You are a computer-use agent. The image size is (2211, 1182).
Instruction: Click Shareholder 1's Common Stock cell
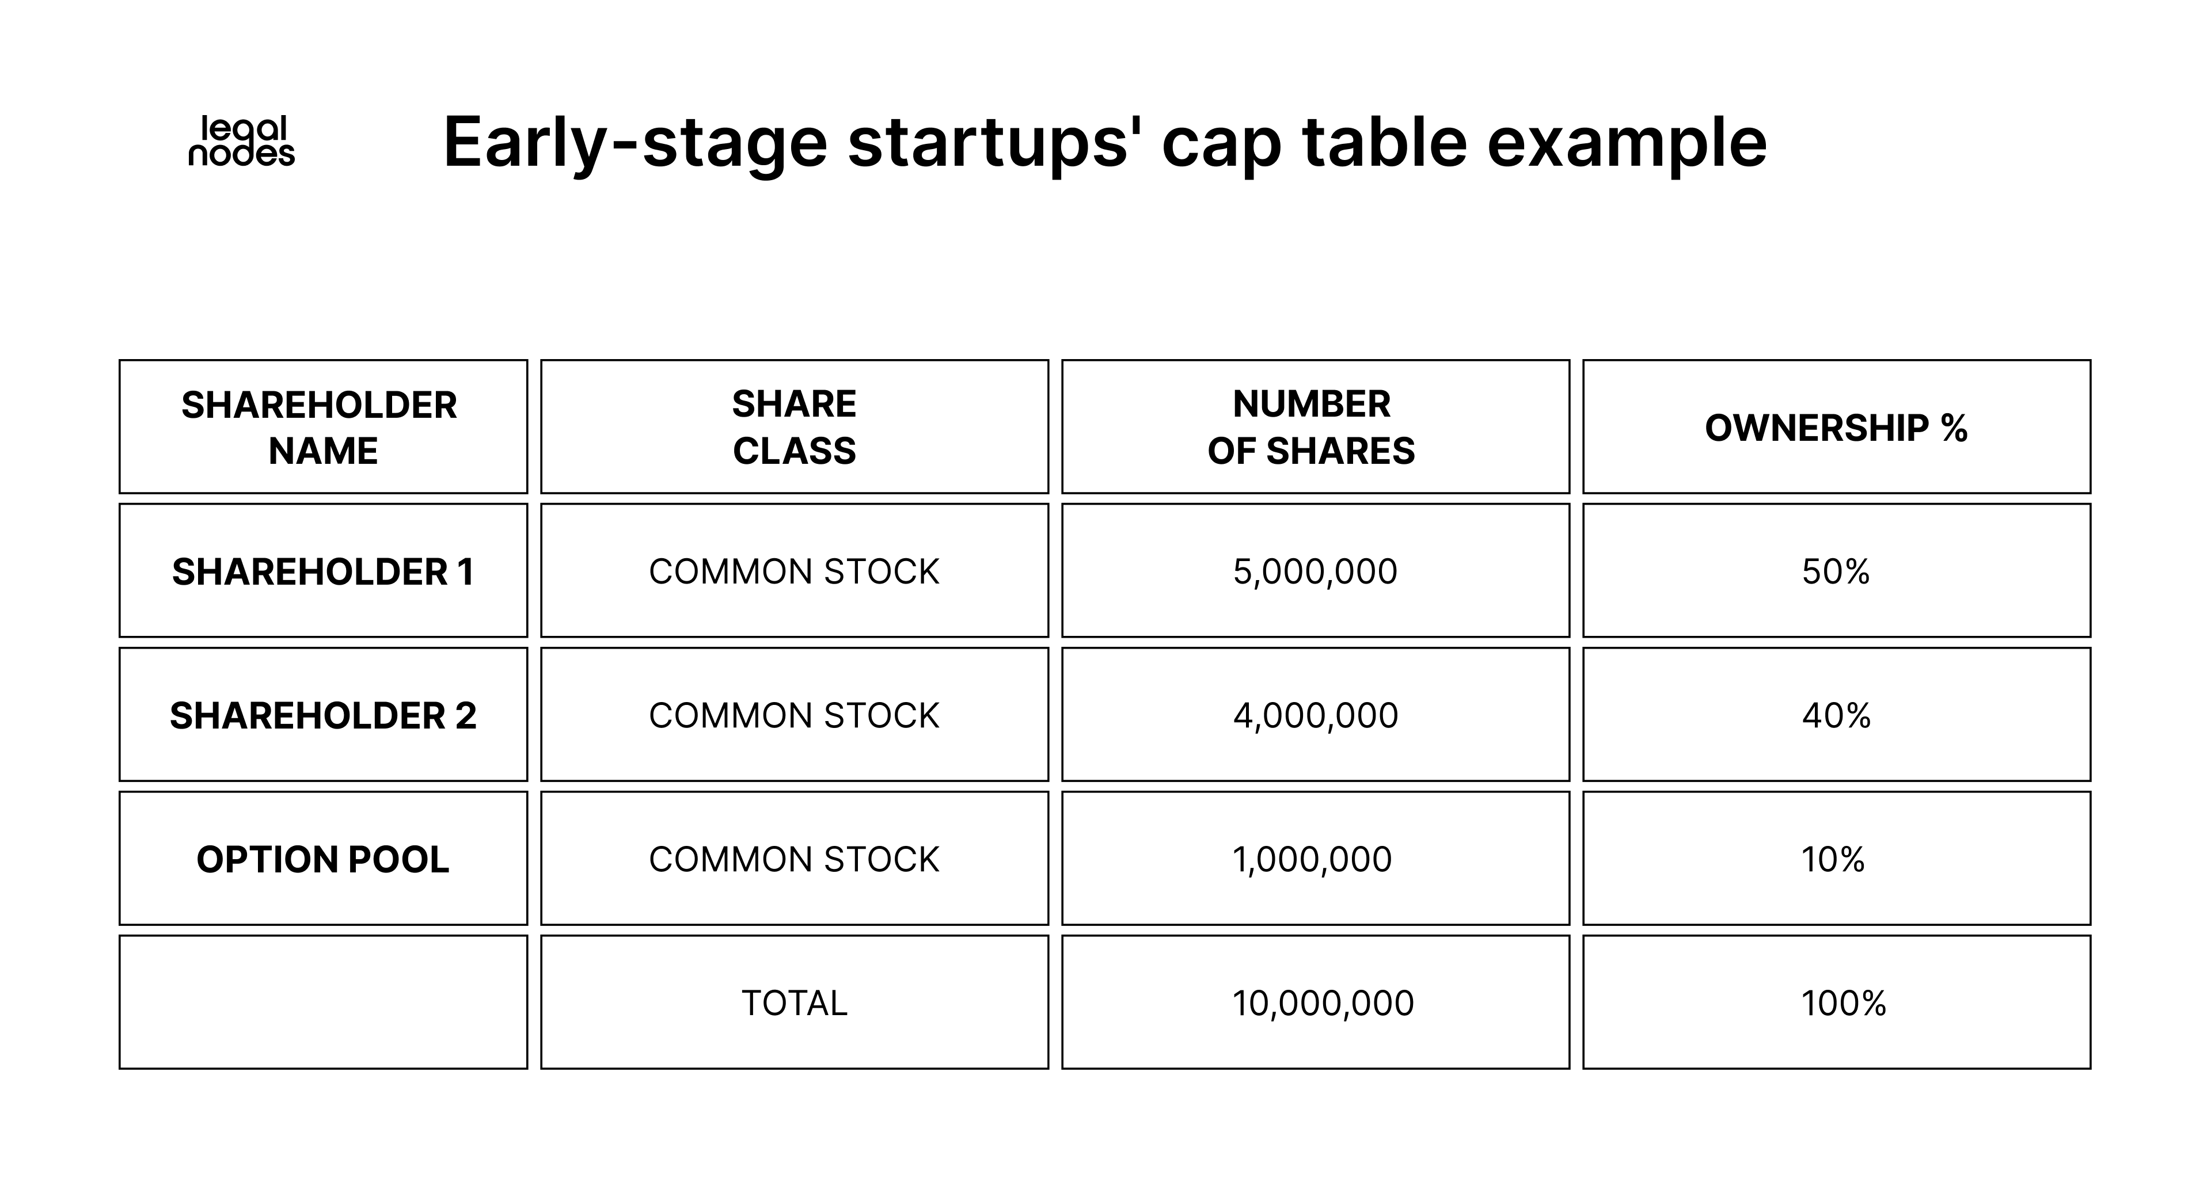pyautogui.click(x=794, y=571)
